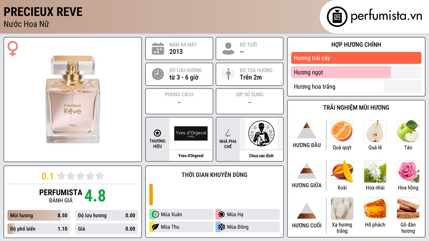This screenshot has height=241, width=429.
Task: Click the 0.1 user rating number
Action: (x=47, y=176)
